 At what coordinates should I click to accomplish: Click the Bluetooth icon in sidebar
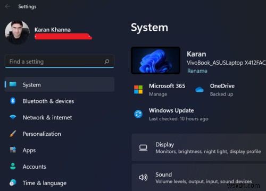tap(13, 101)
